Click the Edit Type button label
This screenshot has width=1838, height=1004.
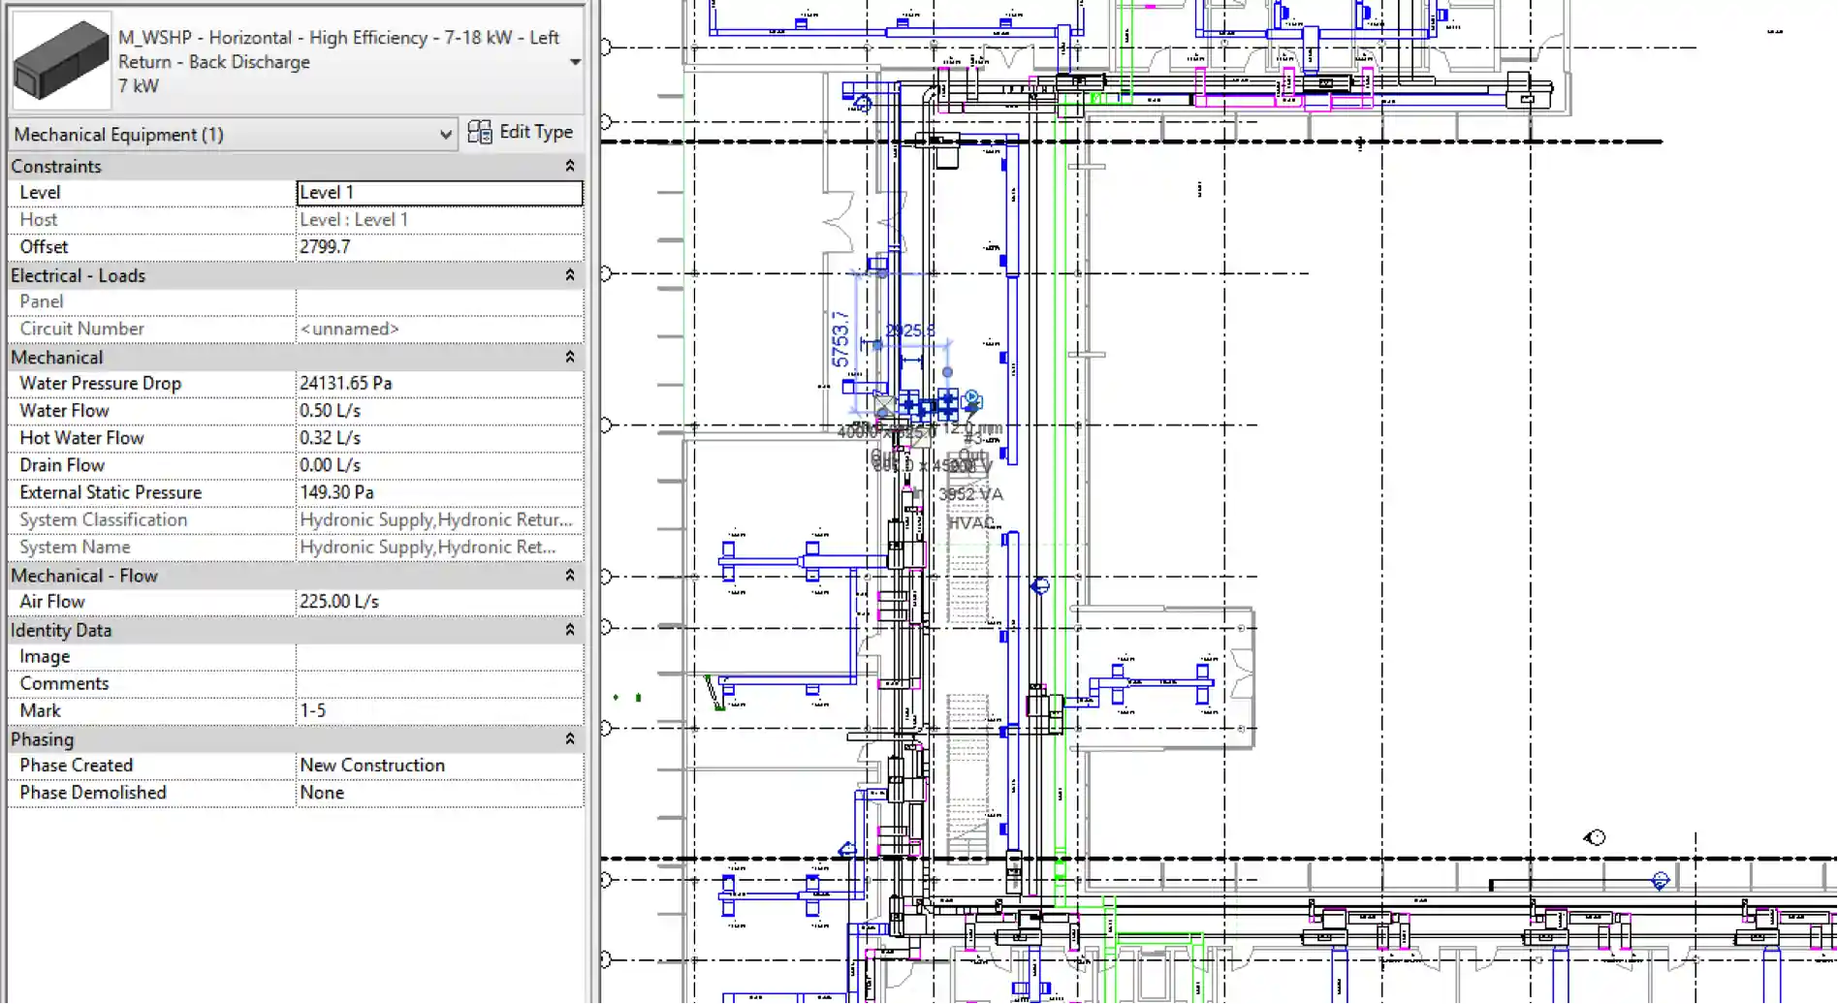coord(535,133)
